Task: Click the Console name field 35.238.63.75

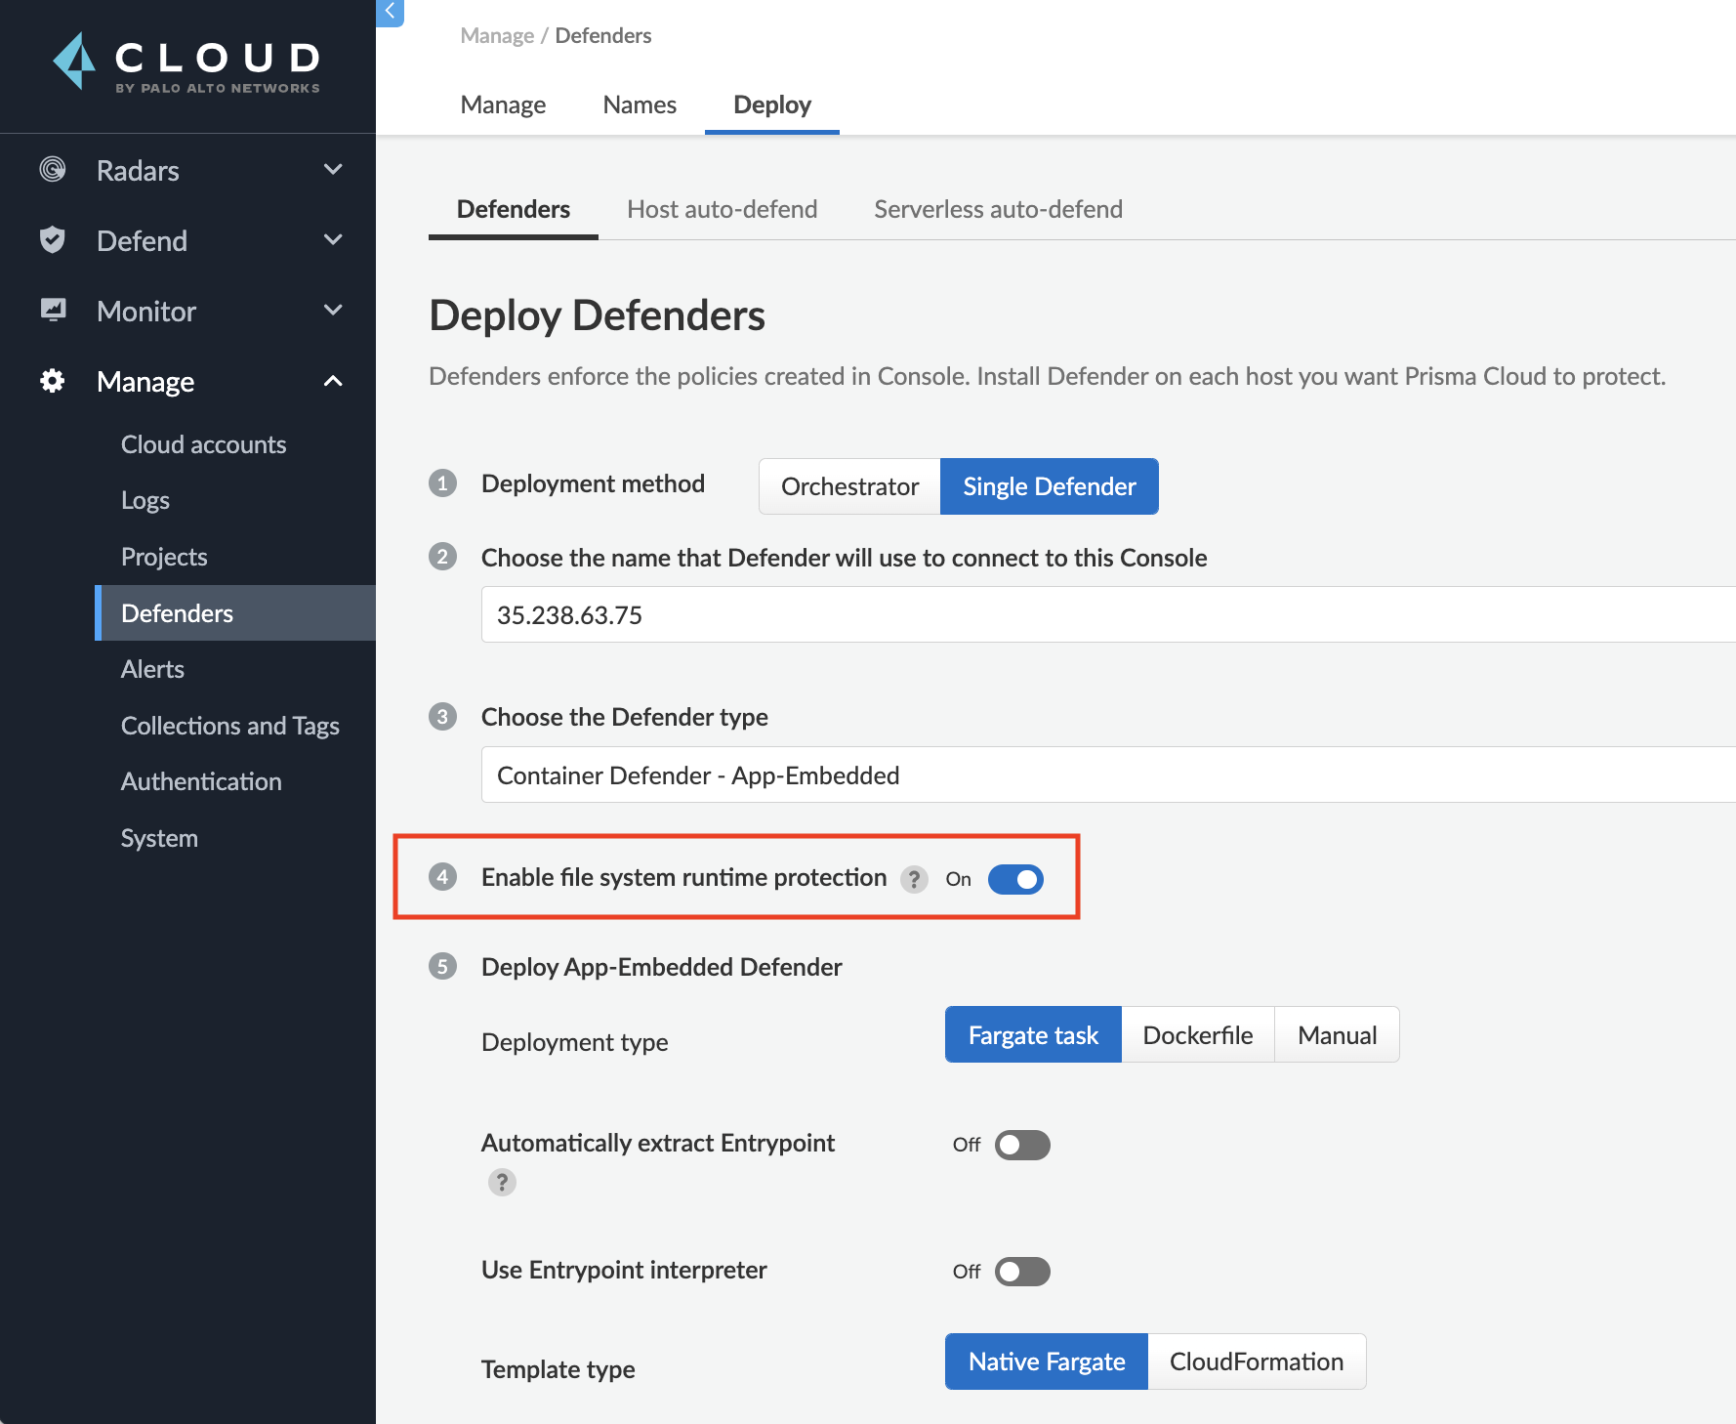Action: 1108,614
